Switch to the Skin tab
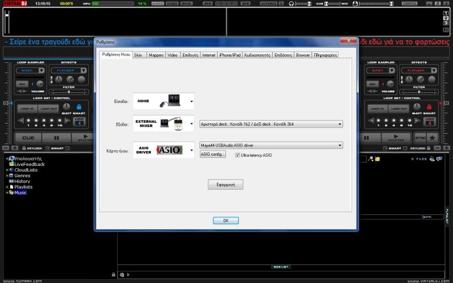This screenshot has height=283, width=453. (139, 55)
